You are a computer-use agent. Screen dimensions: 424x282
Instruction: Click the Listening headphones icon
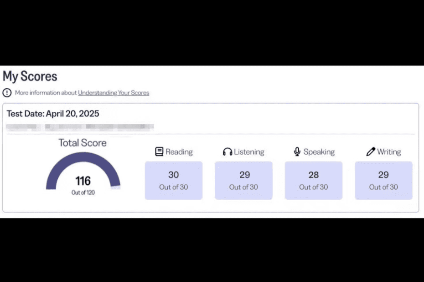tap(228, 151)
